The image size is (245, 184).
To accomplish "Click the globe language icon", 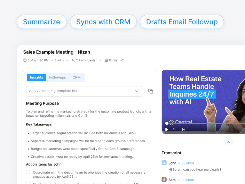I will (106, 60).
